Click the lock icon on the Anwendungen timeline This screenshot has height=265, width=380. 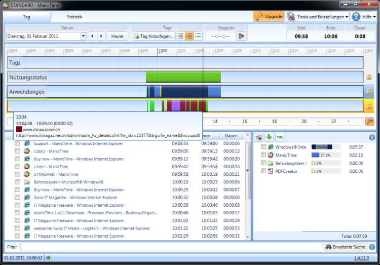(x=369, y=92)
